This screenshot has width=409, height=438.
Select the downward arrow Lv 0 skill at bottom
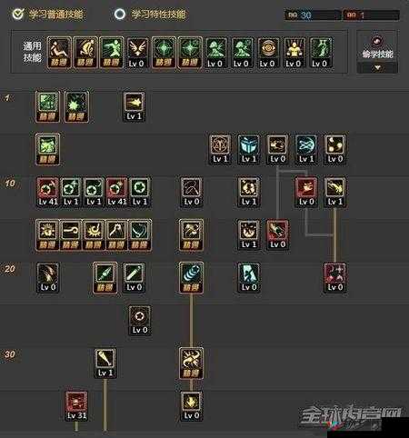click(x=191, y=406)
